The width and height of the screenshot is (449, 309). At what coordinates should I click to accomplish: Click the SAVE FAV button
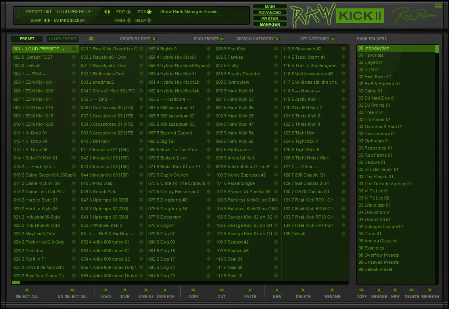tap(165, 290)
